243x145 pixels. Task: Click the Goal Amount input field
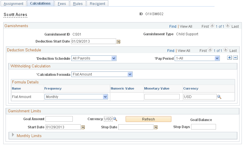click(59, 119)
